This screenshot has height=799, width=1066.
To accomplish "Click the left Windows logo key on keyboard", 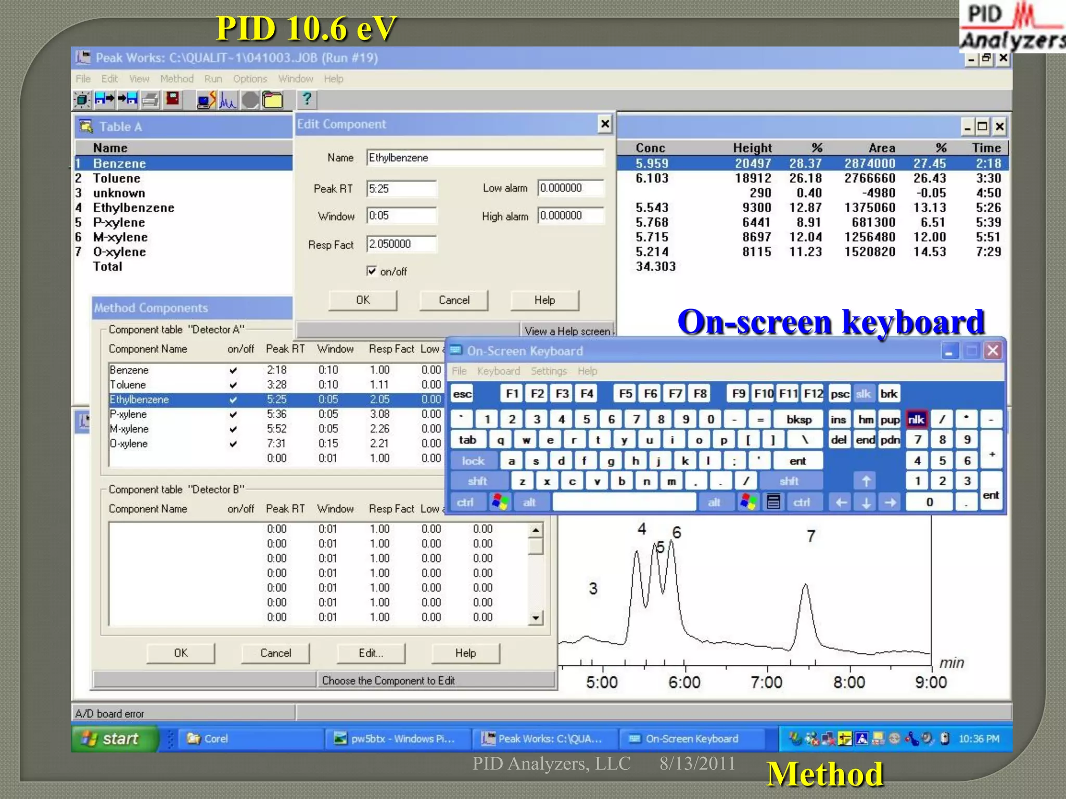I will 500,502.
